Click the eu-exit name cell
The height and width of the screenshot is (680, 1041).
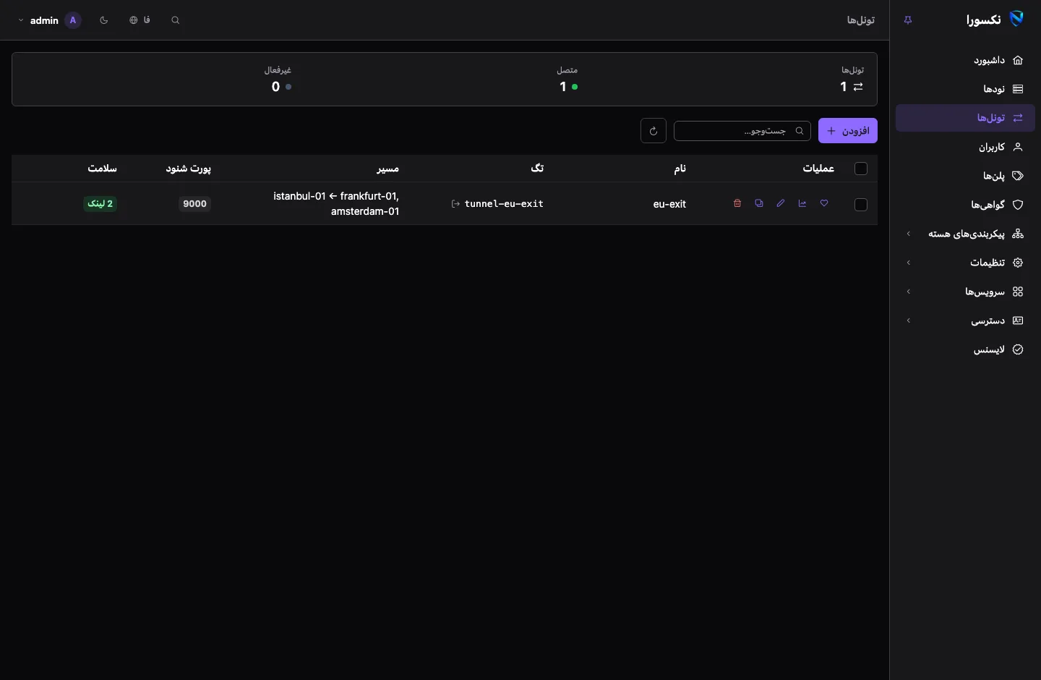(x=669, y=204)
